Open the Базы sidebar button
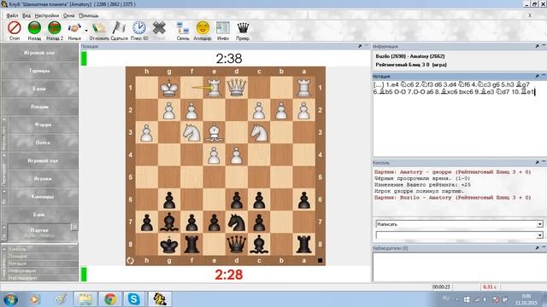547x307 pixels. [39, 89]
